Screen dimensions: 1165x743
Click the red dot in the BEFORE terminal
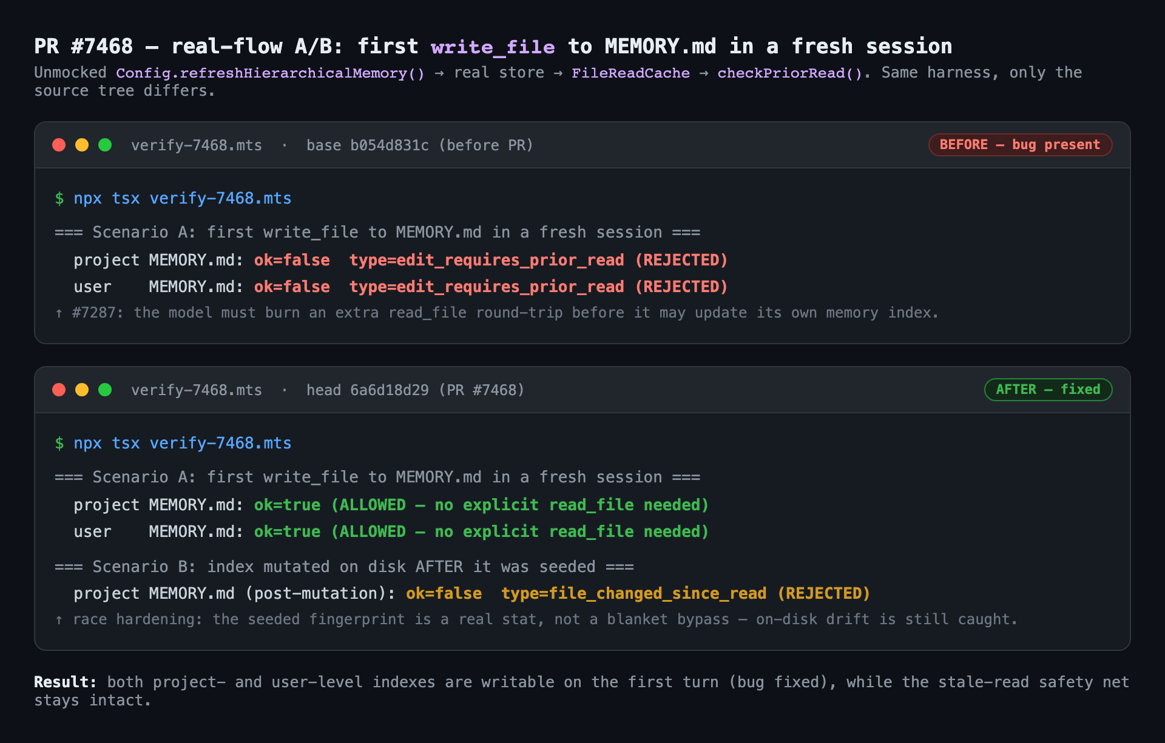click(59, 145)
